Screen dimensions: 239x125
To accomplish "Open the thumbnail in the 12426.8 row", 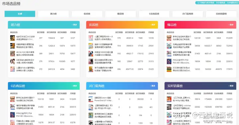I will [13, 46].
